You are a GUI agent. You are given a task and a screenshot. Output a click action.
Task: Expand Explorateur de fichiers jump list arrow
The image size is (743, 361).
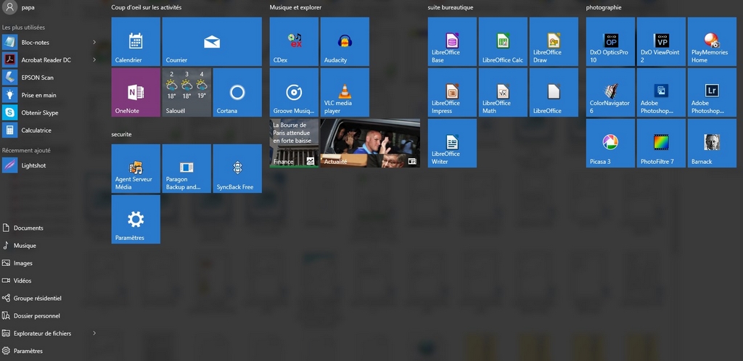tap(94, 333)
